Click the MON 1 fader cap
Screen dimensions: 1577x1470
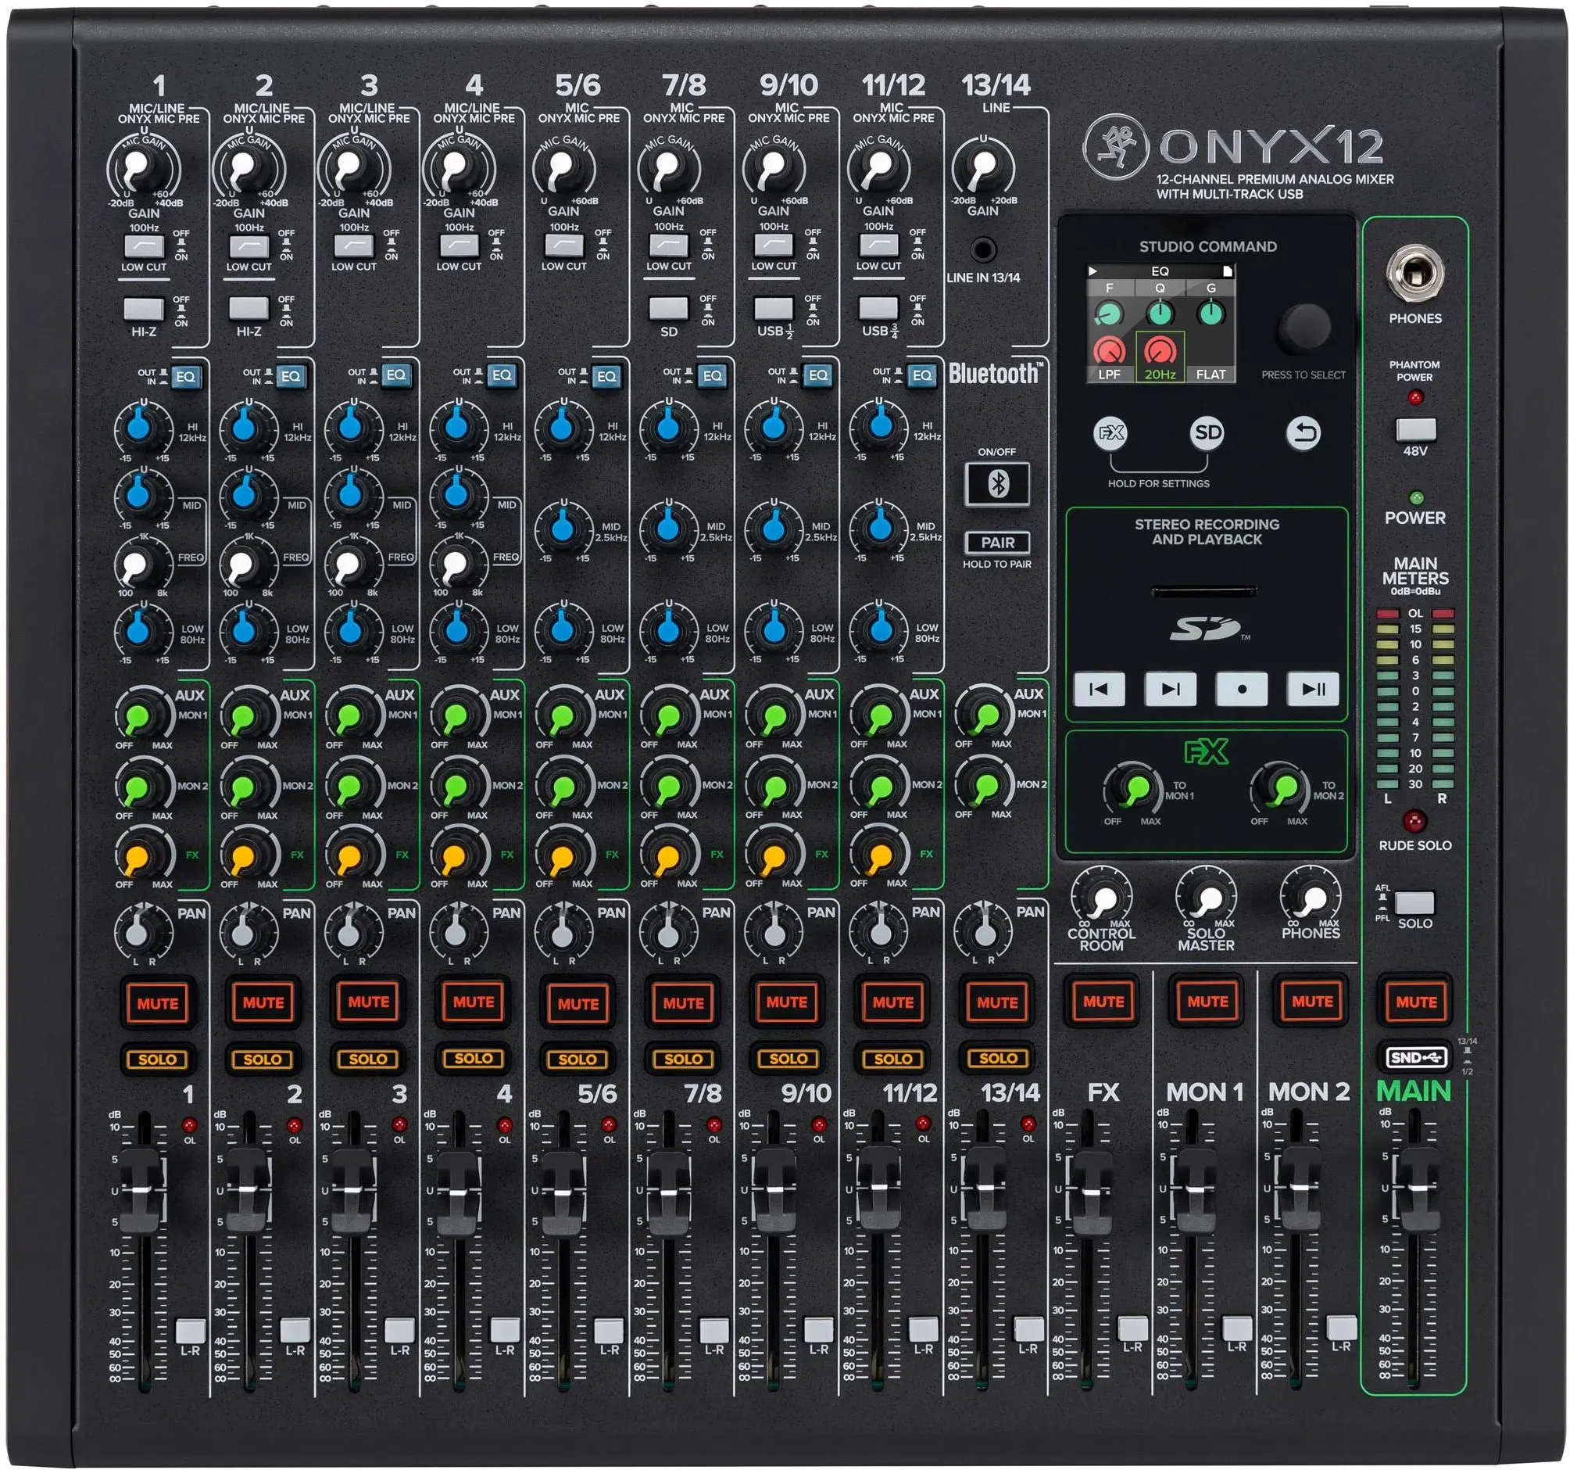coord(1195,1189)
